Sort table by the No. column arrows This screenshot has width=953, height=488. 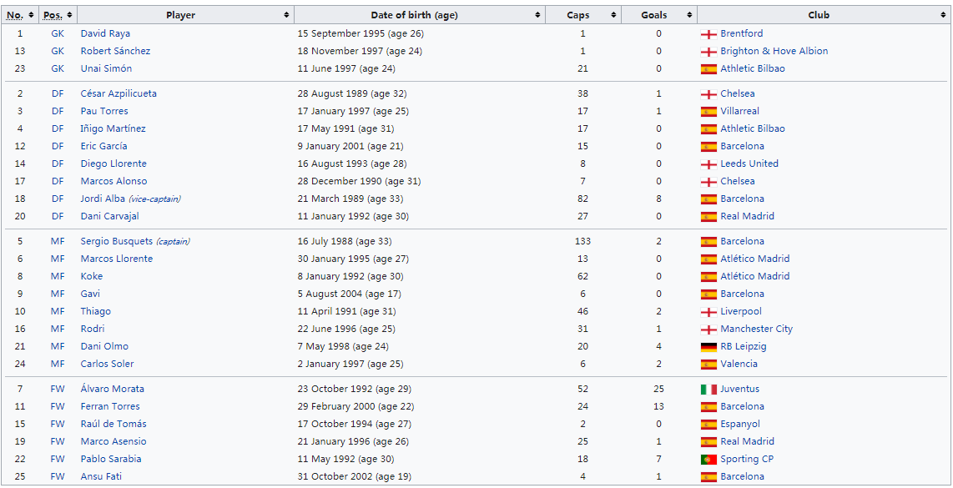click(x=31, y=15)
